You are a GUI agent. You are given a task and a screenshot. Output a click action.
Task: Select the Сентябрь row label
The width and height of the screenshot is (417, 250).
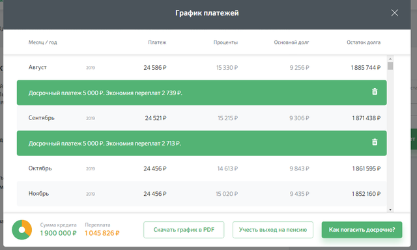pyautogui.click(x=42, y=117)
